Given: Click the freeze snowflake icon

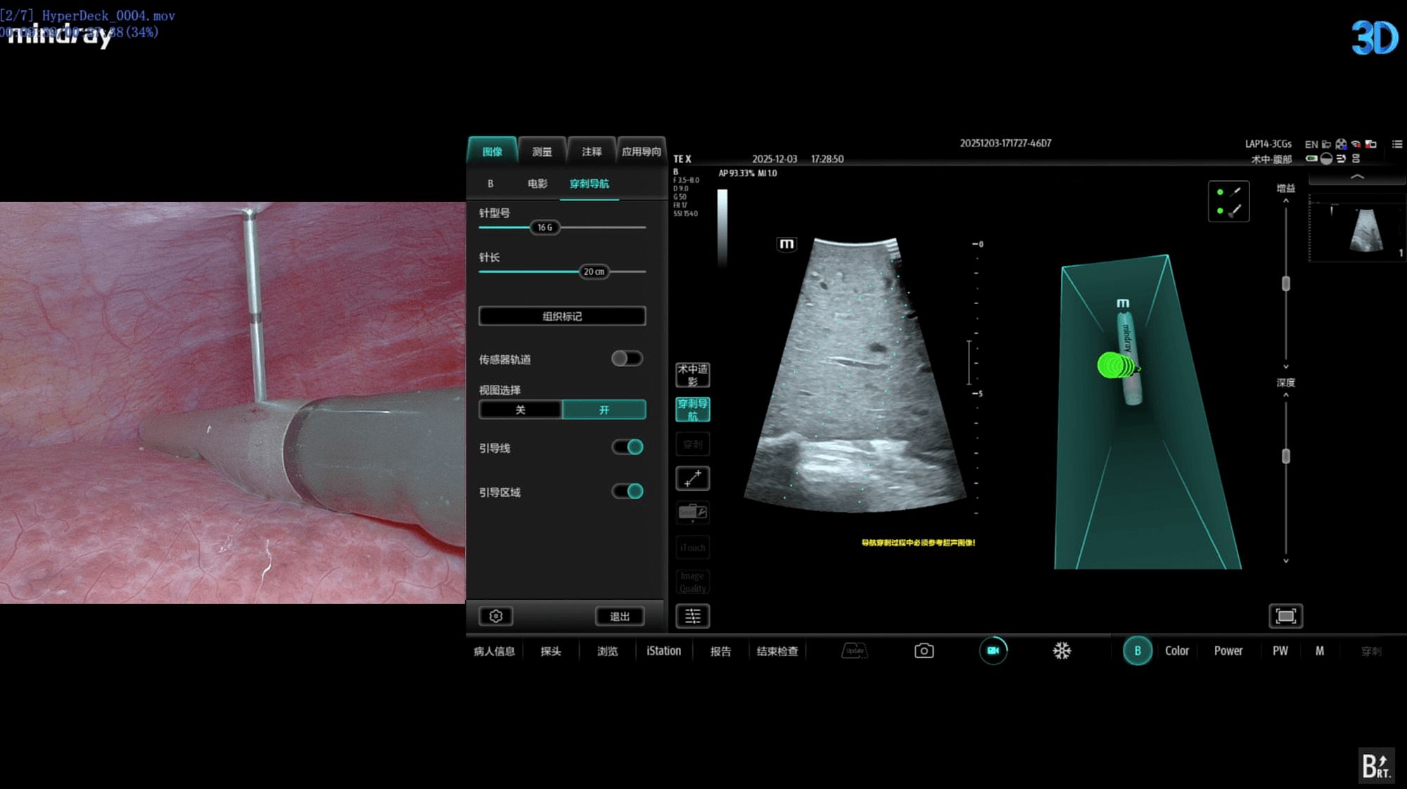Looking at the screenshot, I should coord(1062,650).
